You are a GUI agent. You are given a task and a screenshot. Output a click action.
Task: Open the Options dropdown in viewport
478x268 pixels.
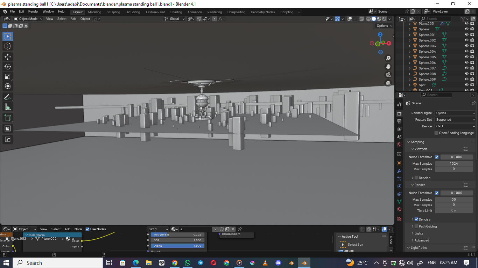click(384, 26)
